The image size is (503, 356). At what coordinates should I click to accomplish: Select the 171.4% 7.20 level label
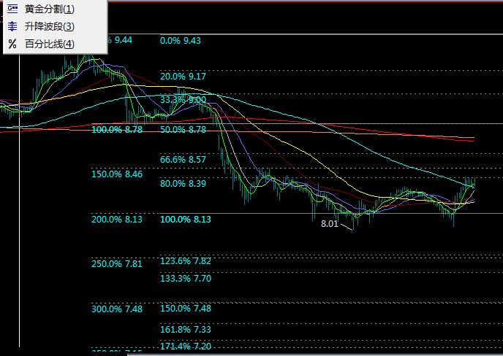coord(186,346)
